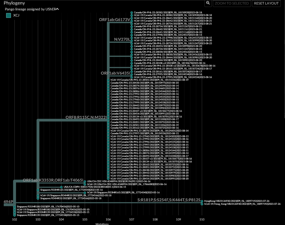This screenshot has height=225, width=285.
Task: Select tip circle of Canada/ON-PHL-23-28438/2023
Action: [108, 83]
